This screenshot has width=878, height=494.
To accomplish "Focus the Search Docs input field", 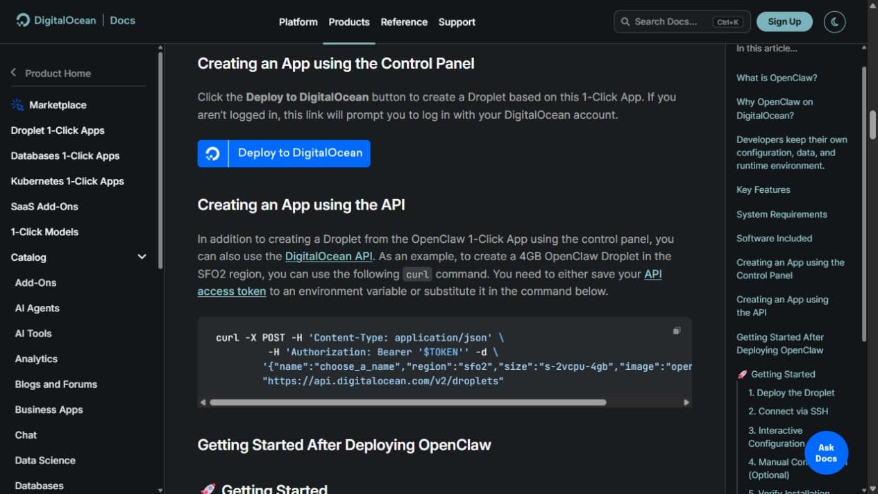I will (x=682, y=22).
